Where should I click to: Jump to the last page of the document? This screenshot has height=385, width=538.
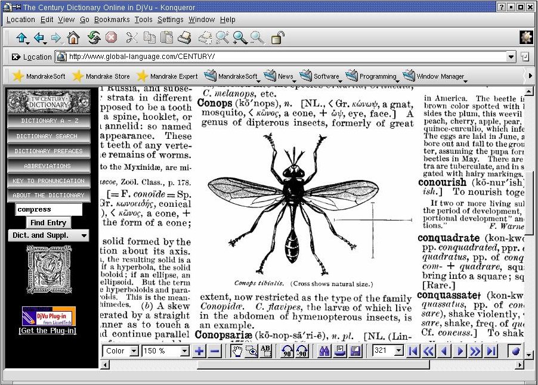(x=491, y=351)
